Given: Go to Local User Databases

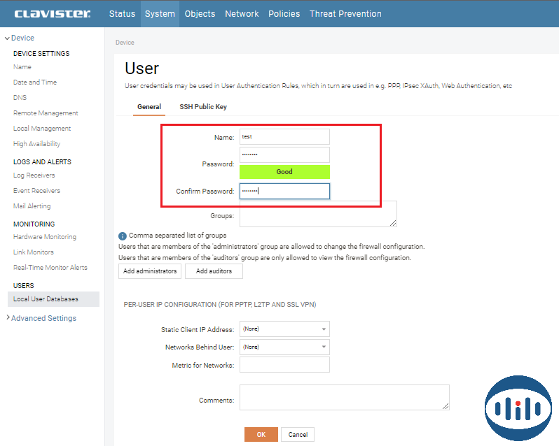Looking at the screenshot, I should 46,299.
